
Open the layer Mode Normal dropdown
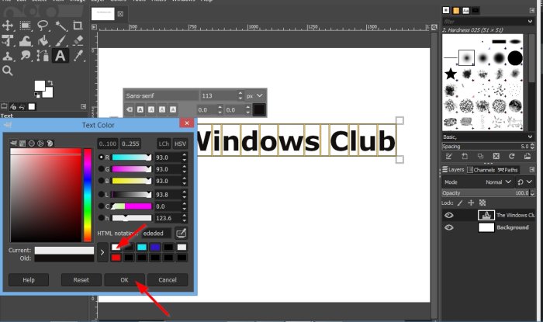[x=478, y=182]
